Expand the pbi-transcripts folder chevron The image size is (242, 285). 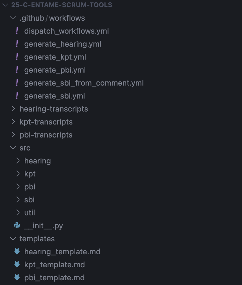pyautogui.click(x=13, y=135)
